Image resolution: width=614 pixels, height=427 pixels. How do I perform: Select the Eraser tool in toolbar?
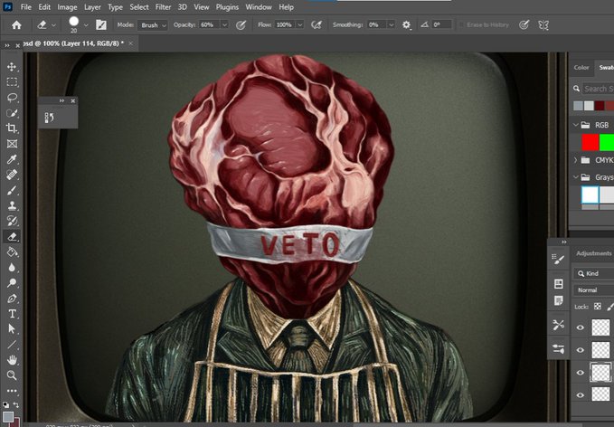(x=12, y=236)
